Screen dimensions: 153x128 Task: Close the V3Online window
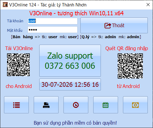coord(148,5)
